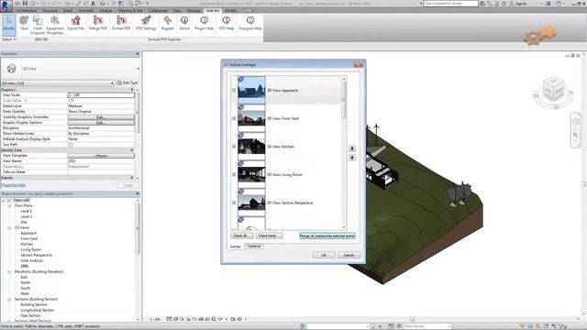Click the Edit Type icon in Properties
Screen dimensions: 587x330
[119, 82]
